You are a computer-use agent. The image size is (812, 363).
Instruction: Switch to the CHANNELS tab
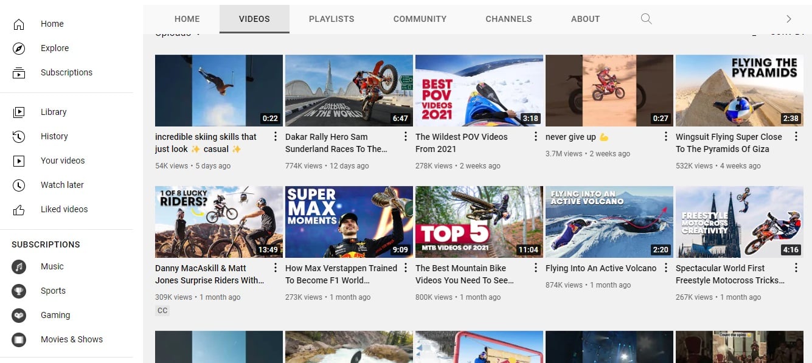coord(508,19)
